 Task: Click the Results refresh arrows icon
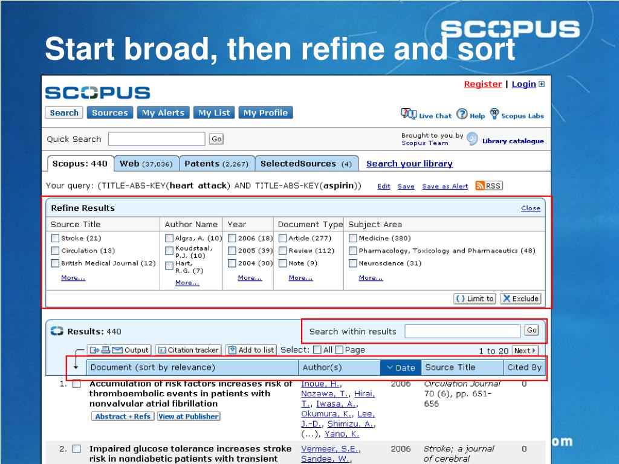click(57, 332)
